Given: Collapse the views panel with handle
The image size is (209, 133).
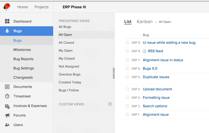Looking at the screenshot, I should pyautogui.click(x=113, y=73).
